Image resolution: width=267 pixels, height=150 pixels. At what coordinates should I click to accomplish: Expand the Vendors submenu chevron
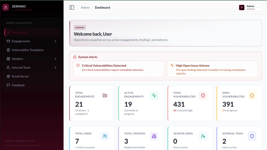(56, 59)
